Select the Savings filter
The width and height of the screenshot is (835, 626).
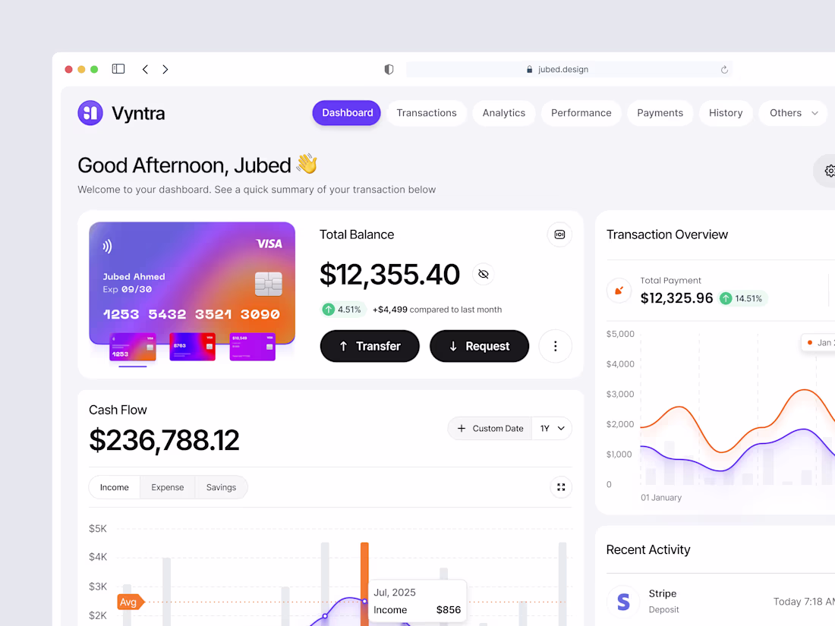(221, 487)
